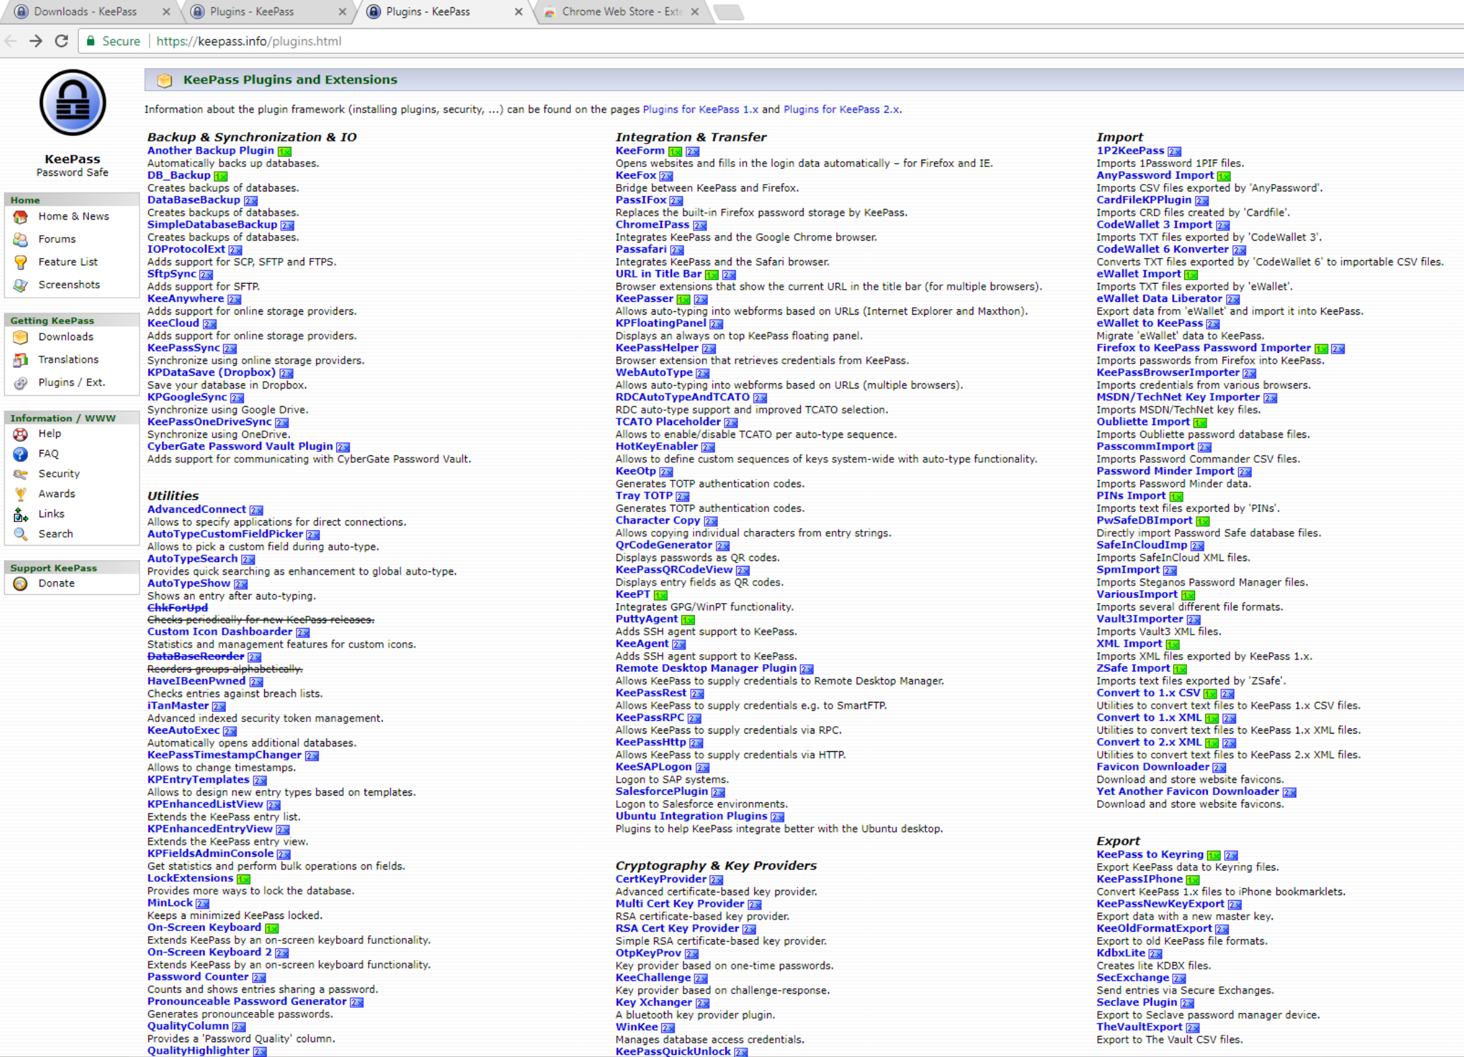Open the KeeAnywhere plugin page
The width and height of the screenshot is (1464, 1057).
coord(186,298)
